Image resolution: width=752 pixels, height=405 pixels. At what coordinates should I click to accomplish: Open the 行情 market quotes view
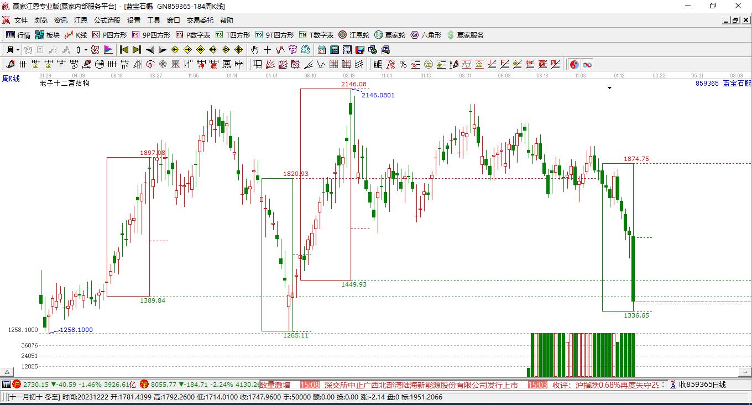point(18,35)
